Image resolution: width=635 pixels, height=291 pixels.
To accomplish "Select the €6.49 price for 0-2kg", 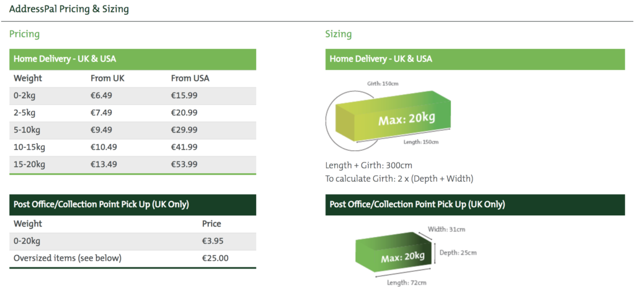I will (x=102, y=96).
